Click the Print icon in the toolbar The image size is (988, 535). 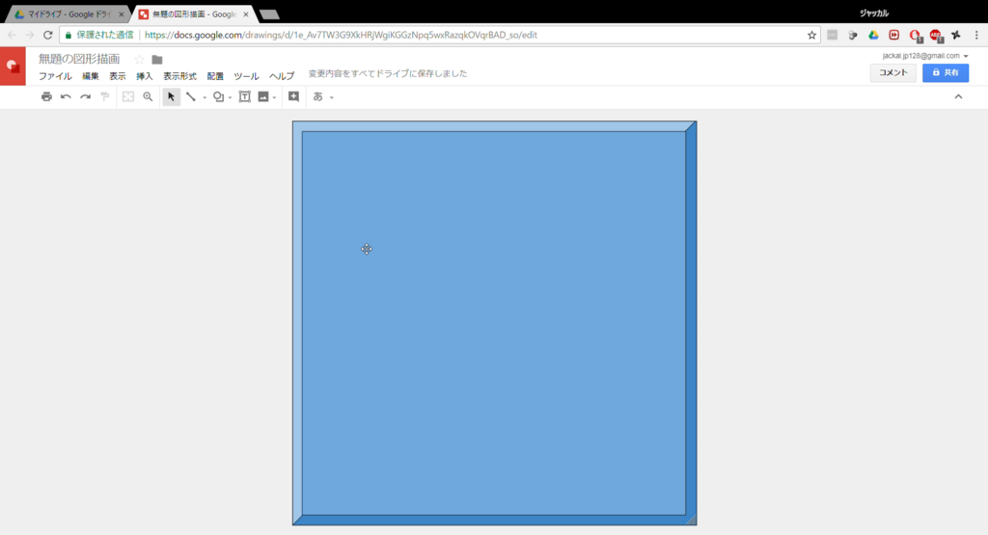[x=46, y=97]
